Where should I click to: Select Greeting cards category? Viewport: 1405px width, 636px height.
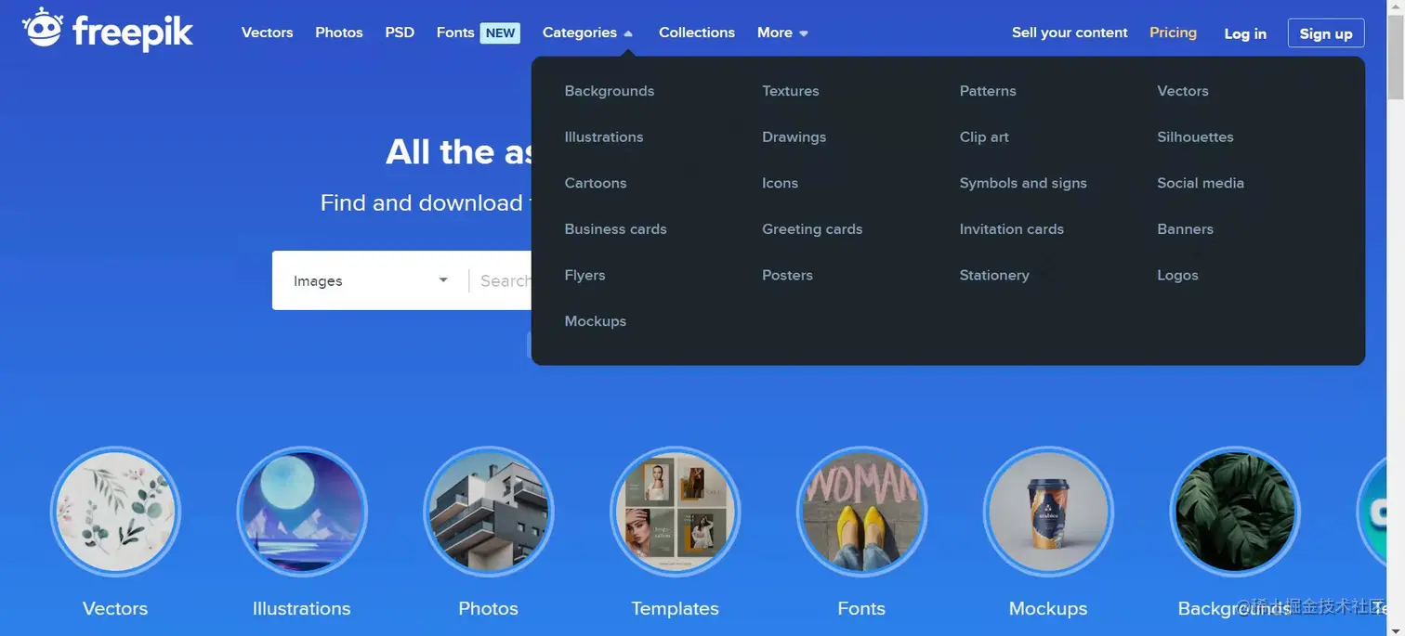(x=812, y=229)
